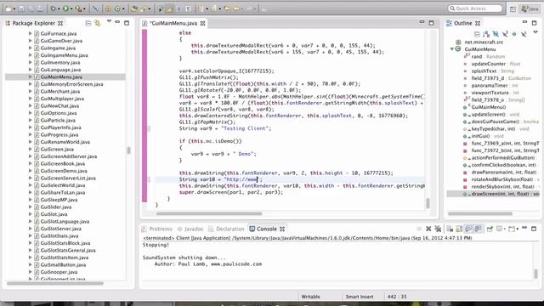Select GuiSelectWorld.java in Package Explorer
The height and width of the screenshot is (306, 544).
point(63,185)
